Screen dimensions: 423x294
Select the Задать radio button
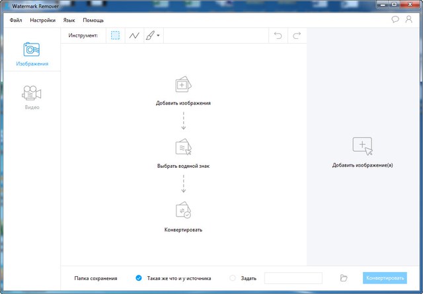pos(232,278)
